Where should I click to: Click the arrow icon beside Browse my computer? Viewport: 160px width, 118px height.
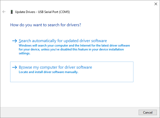15,67
